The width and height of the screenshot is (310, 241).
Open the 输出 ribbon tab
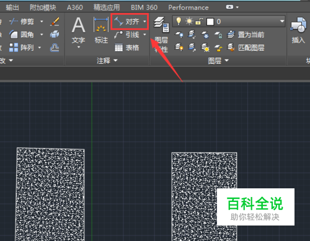coord(12,7)
